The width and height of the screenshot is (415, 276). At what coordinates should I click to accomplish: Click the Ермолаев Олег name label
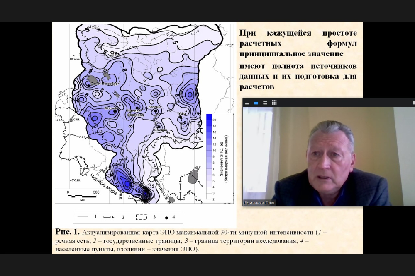[260, 203]
